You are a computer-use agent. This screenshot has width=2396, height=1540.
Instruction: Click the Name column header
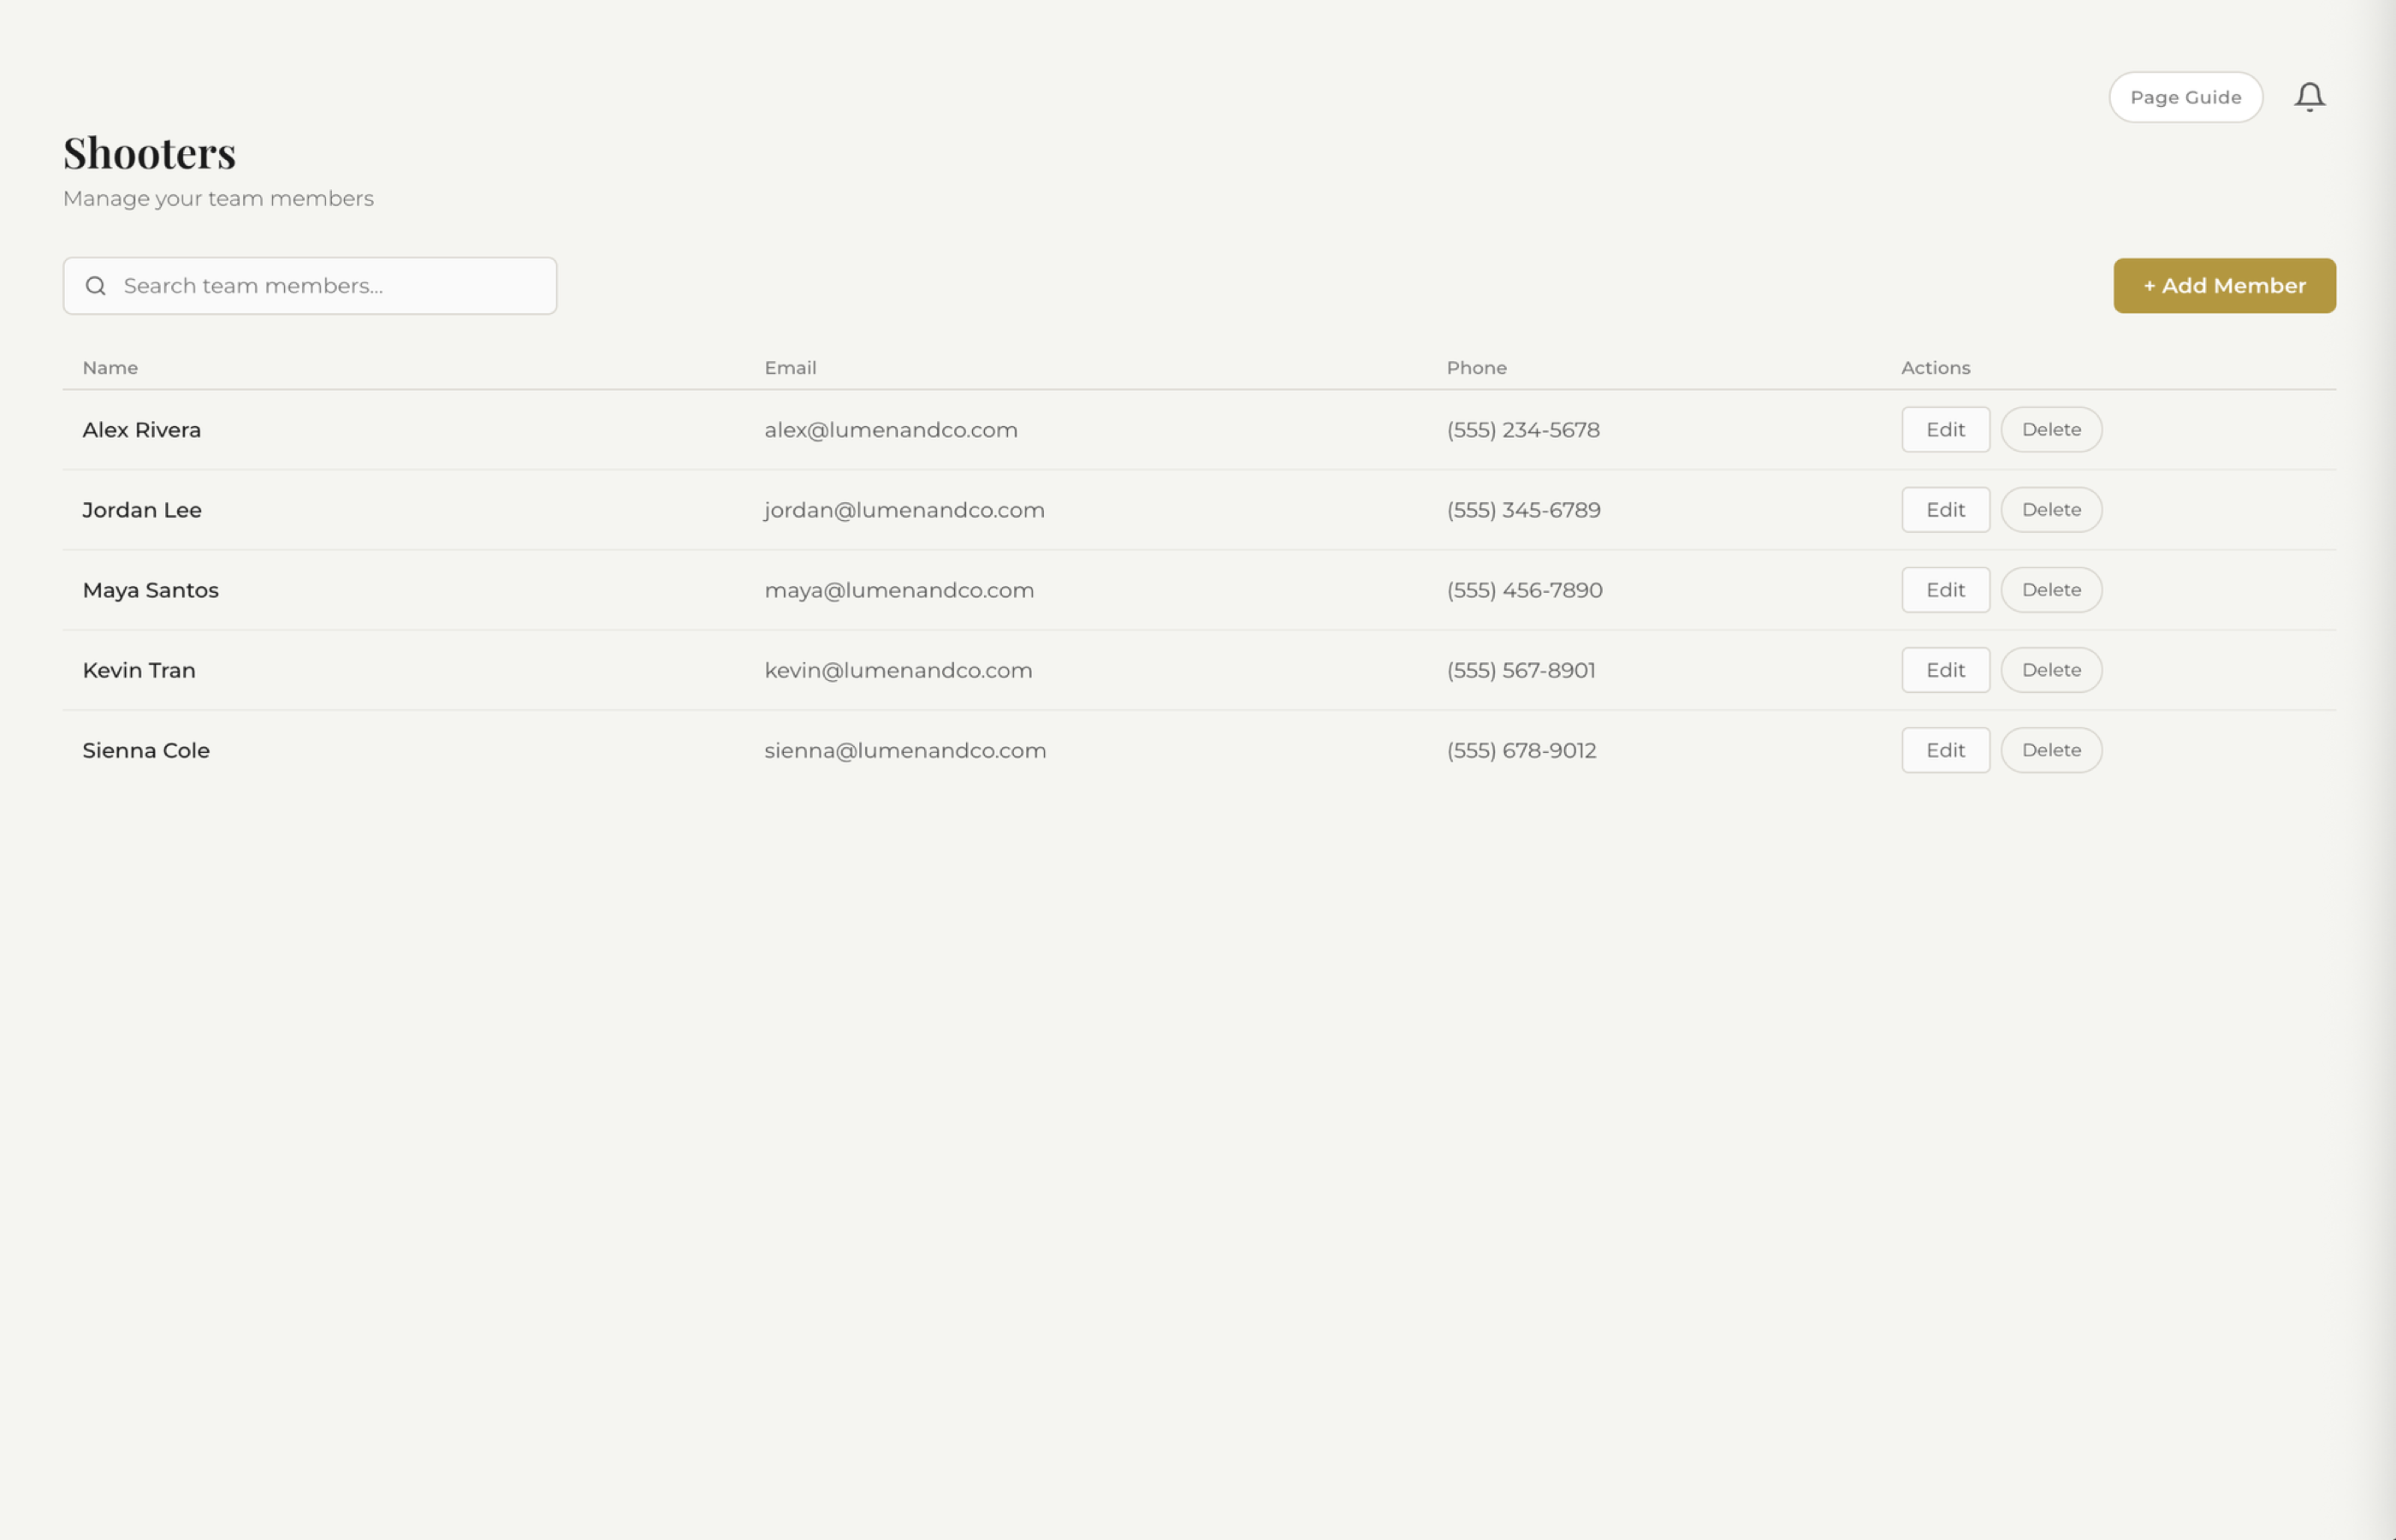coord(110,367)
